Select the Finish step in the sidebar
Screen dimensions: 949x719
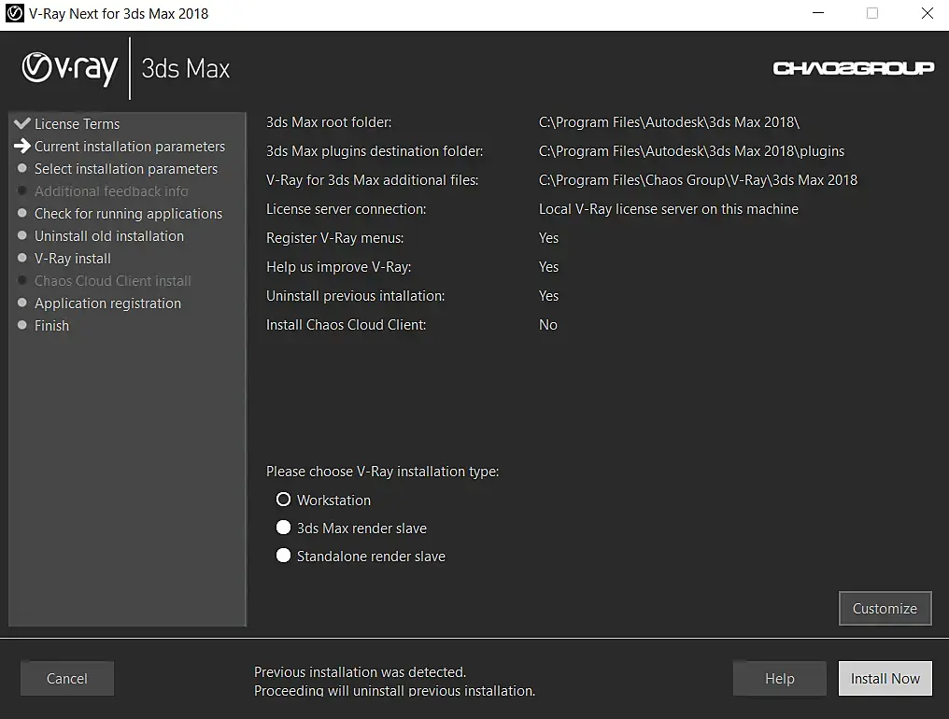pyautogui.click(x=51, y=326)
